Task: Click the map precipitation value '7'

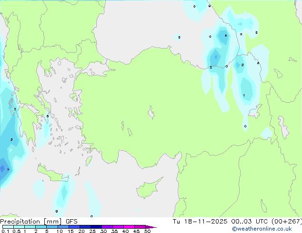Action: (8, 170)
